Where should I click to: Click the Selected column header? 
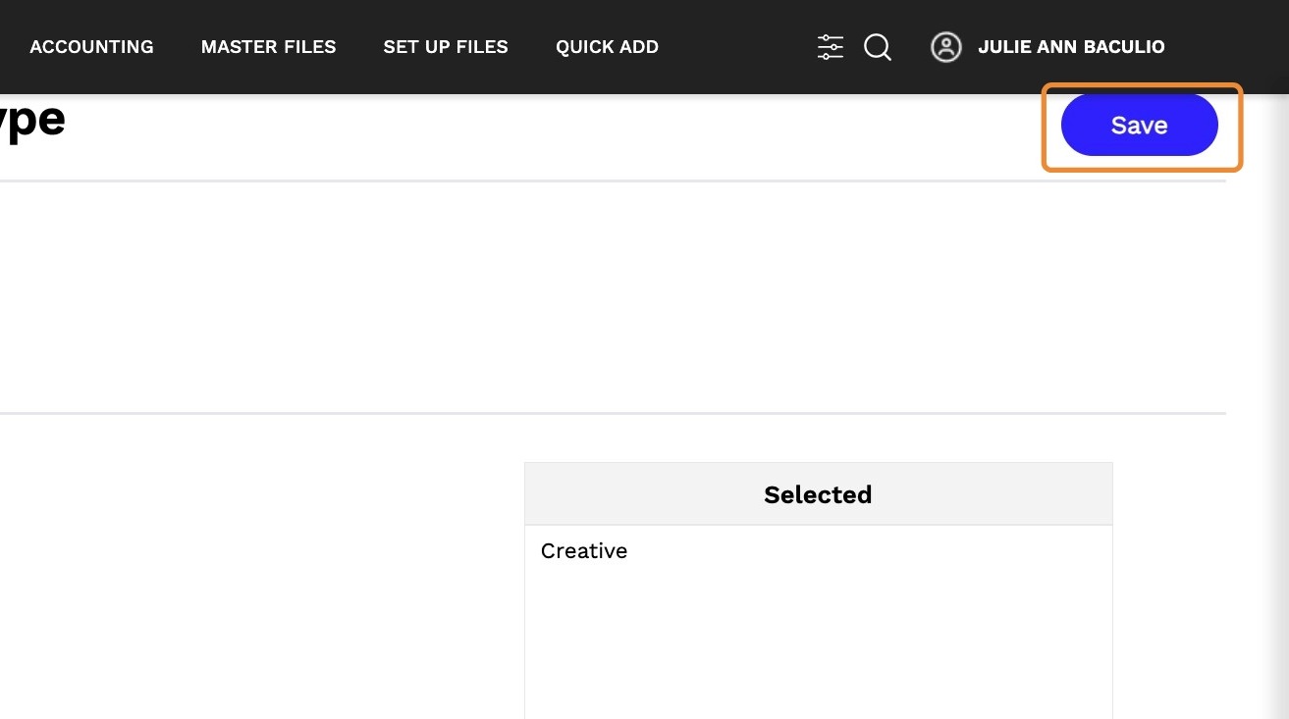(x=818, y=494)
